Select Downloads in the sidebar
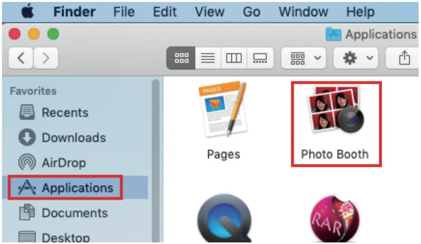Screen dimensions: 421x244 (x=62, y=138)
